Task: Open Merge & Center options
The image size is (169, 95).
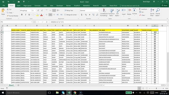Action: click(78, 15)
